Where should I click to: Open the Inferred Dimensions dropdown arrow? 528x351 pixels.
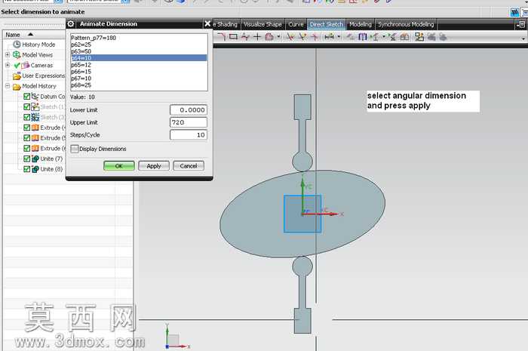click(339, 36)
